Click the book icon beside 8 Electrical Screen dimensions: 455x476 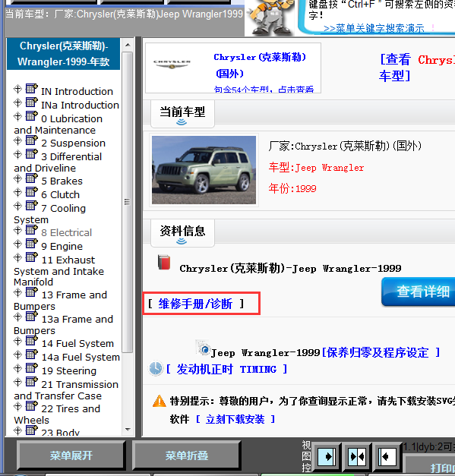[32, 230]
